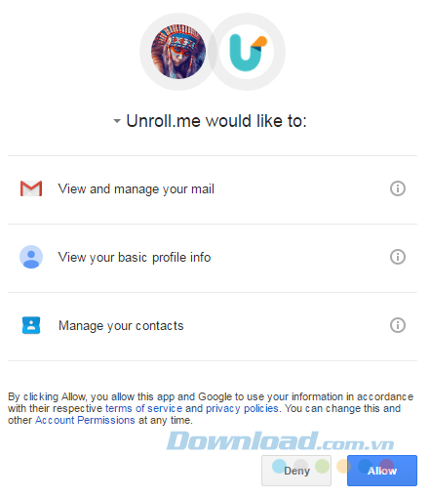Select the View and manage your mail text

point(137,189)
